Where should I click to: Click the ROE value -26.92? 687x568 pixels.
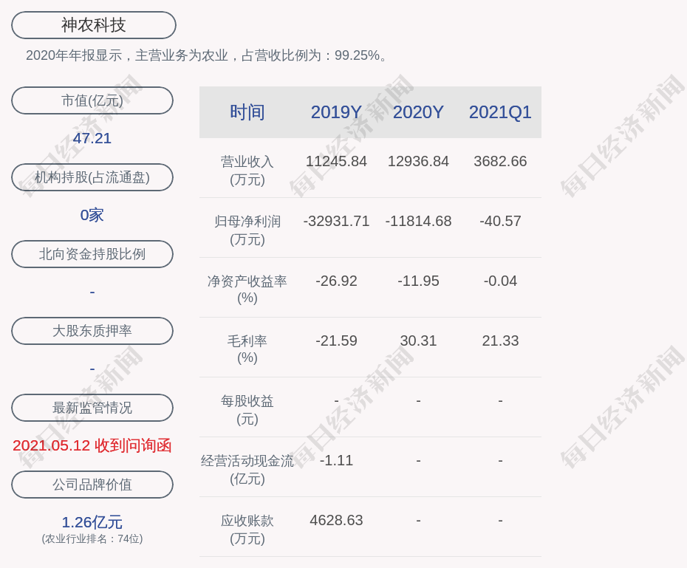tap(336, 281)
